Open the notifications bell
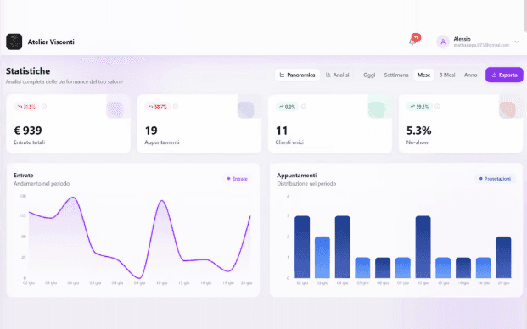The width and height of the screenshot is (527, 329). coord(412,42)
